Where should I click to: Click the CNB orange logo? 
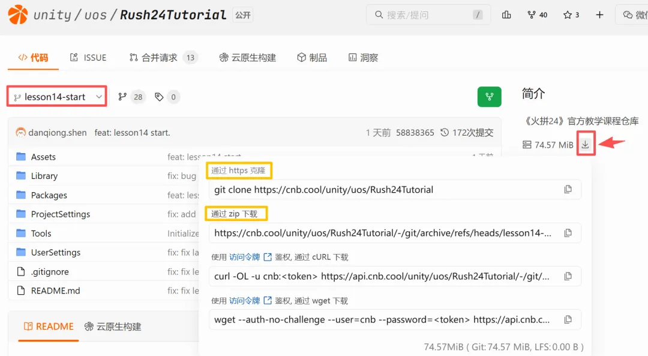pyautogui.click(x=18, y=15)
